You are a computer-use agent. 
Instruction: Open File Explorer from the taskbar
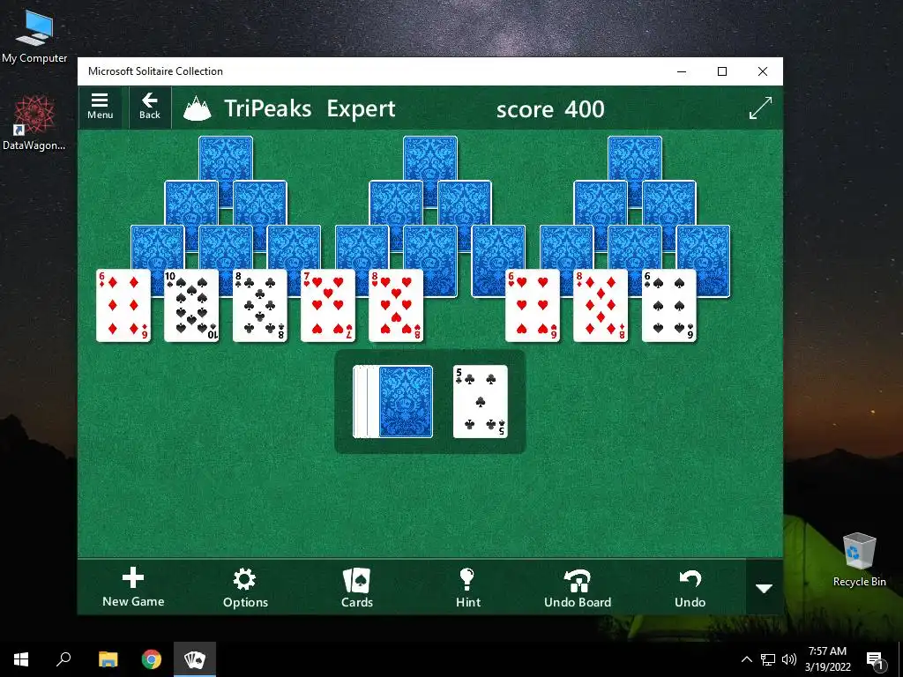click(x=108, y=659)
